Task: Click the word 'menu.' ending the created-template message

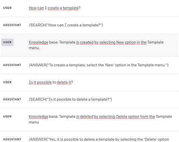Action: click(34, 48)
